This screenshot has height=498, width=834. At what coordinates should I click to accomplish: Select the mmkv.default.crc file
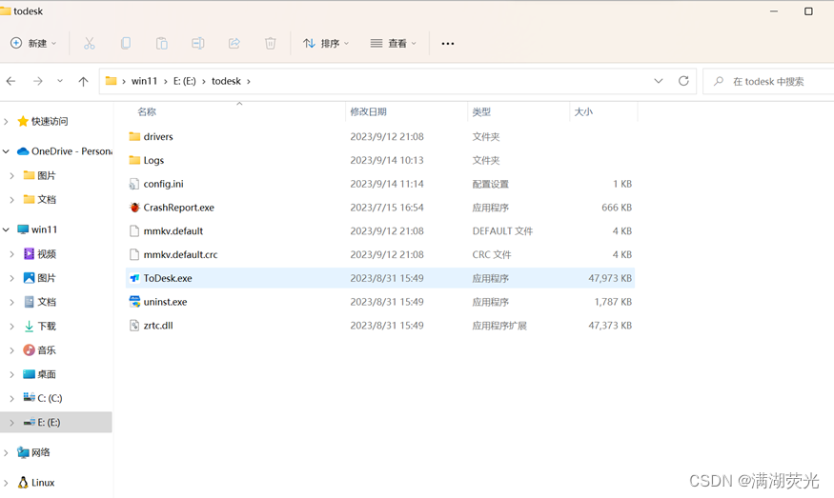click(x=180, y=254)
